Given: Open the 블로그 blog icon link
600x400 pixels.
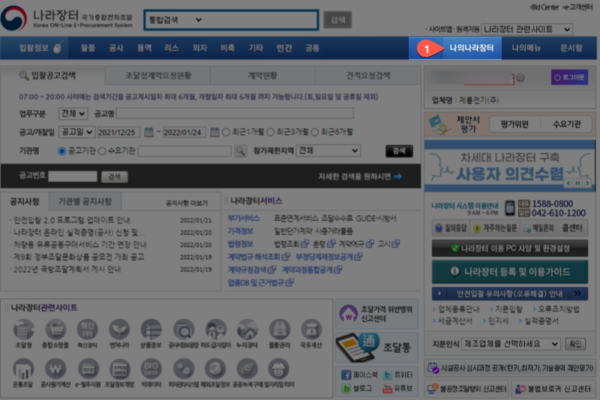Looking at the screenshot, I should pos(346,389).
